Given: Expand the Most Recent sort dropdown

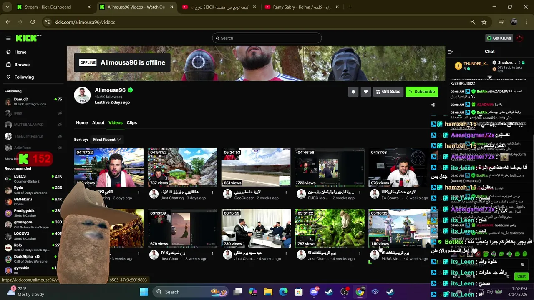Looking at the screenshot, I should click(x=107, y=140).
